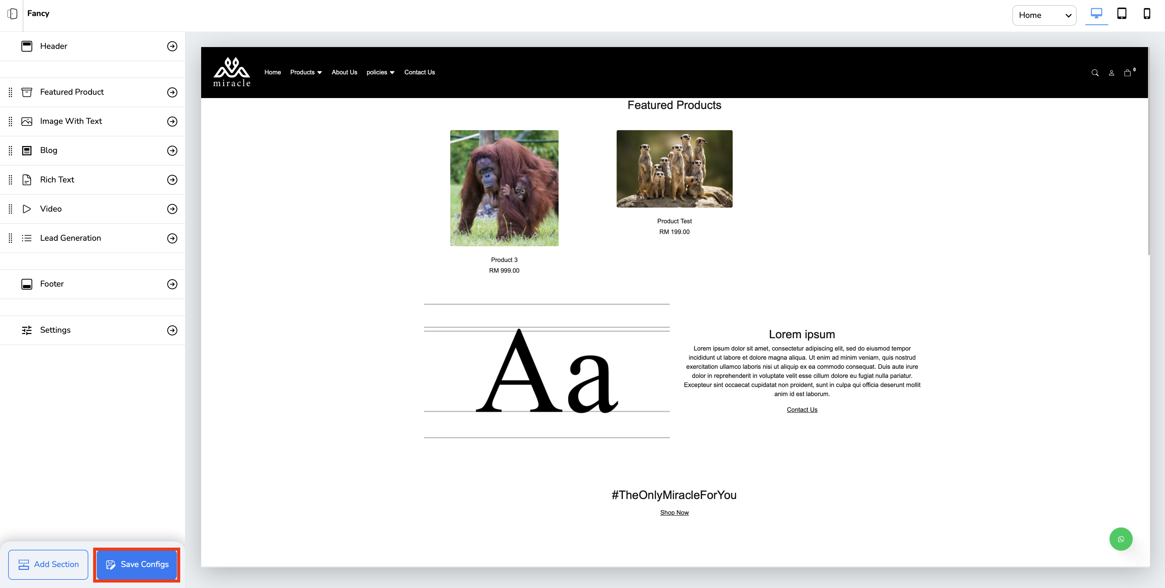Switch to desktop preview icon
Viewport: 1165px width, 588px height.
point(1096,14)
